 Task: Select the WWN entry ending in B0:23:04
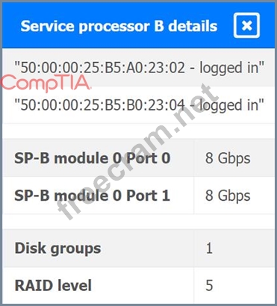[139, 104]
